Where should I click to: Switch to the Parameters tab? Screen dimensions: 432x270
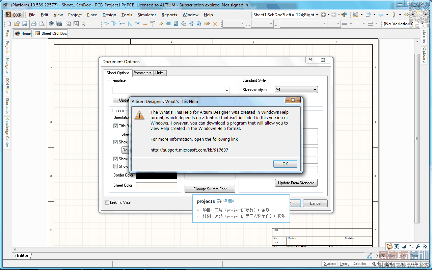coord(142,73)
